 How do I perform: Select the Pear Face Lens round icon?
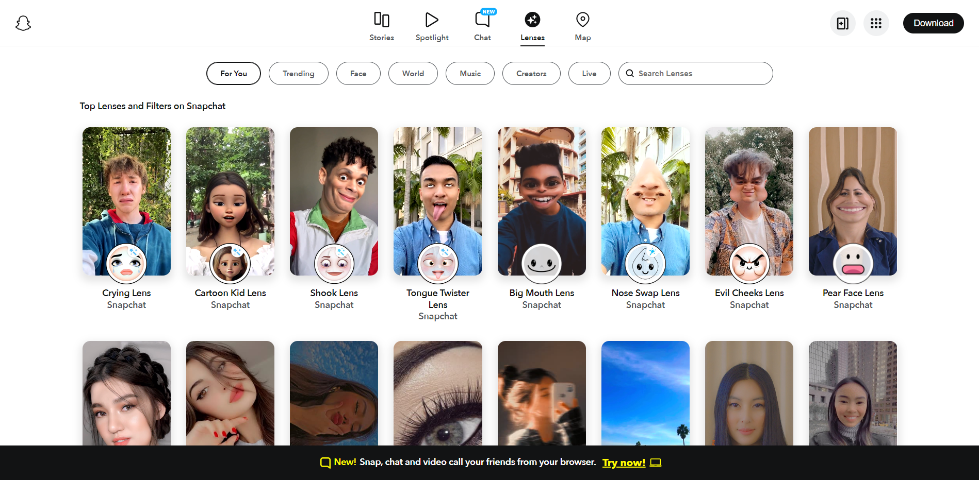(x=853, y=263)
